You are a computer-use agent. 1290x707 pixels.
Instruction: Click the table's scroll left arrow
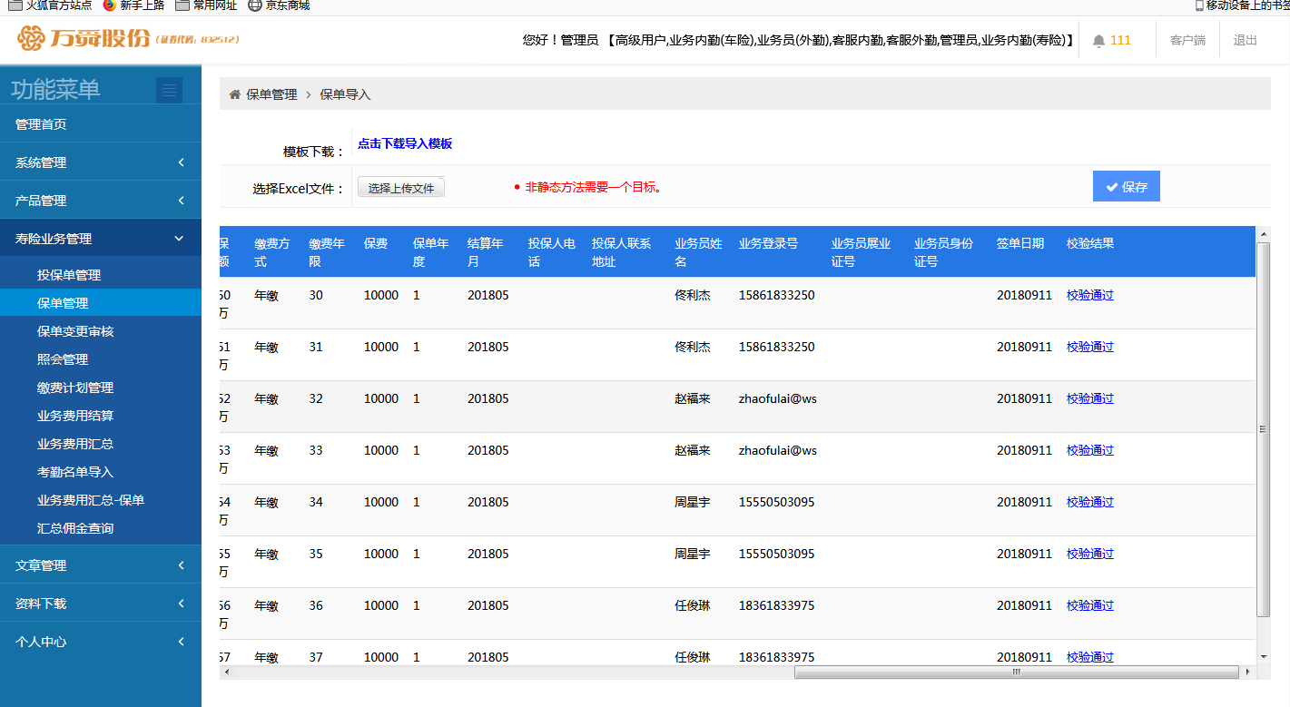click(x=227, y=673)
